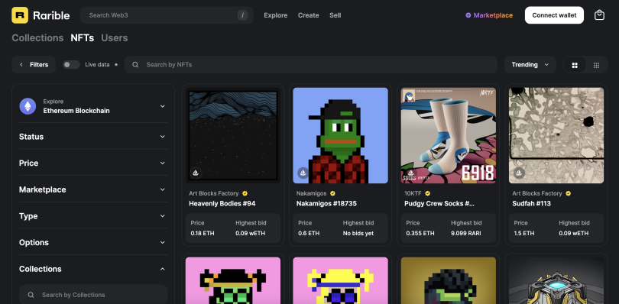Viewport: 619px width, 304px height.
Task: Click the 0.355 ETH price value
Action: point(420,233)
